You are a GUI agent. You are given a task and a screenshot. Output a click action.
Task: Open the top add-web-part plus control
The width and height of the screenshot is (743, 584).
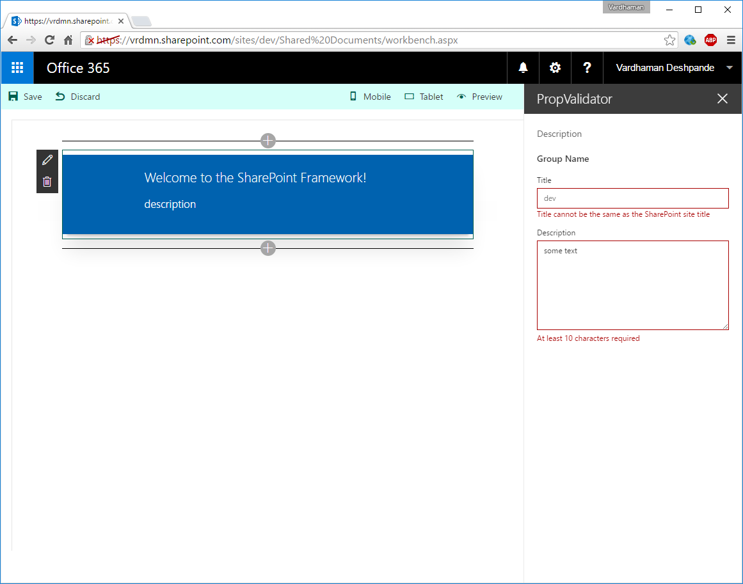pyautogui.click(x=268, y=140)
